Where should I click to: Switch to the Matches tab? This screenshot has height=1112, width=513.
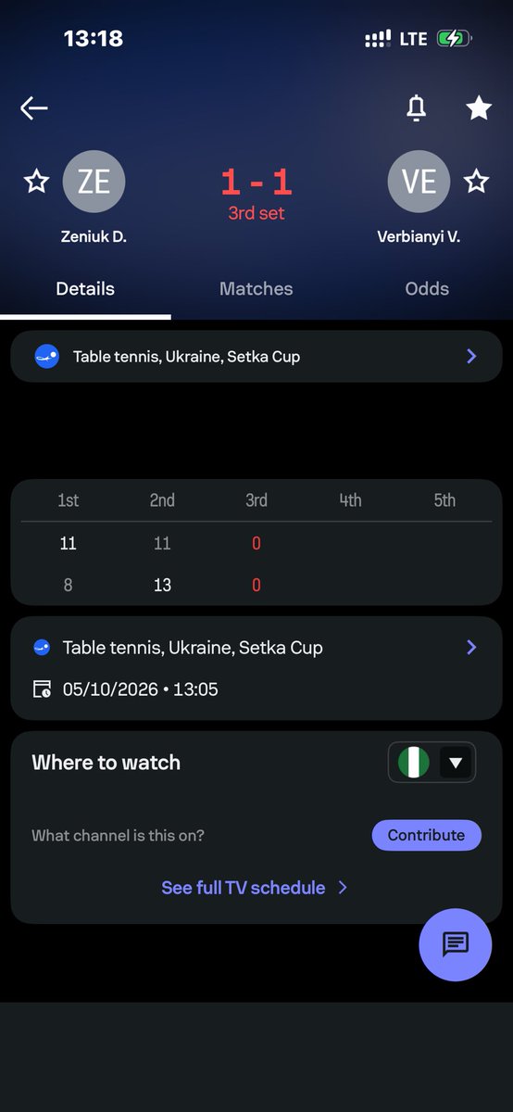(256, 289)
